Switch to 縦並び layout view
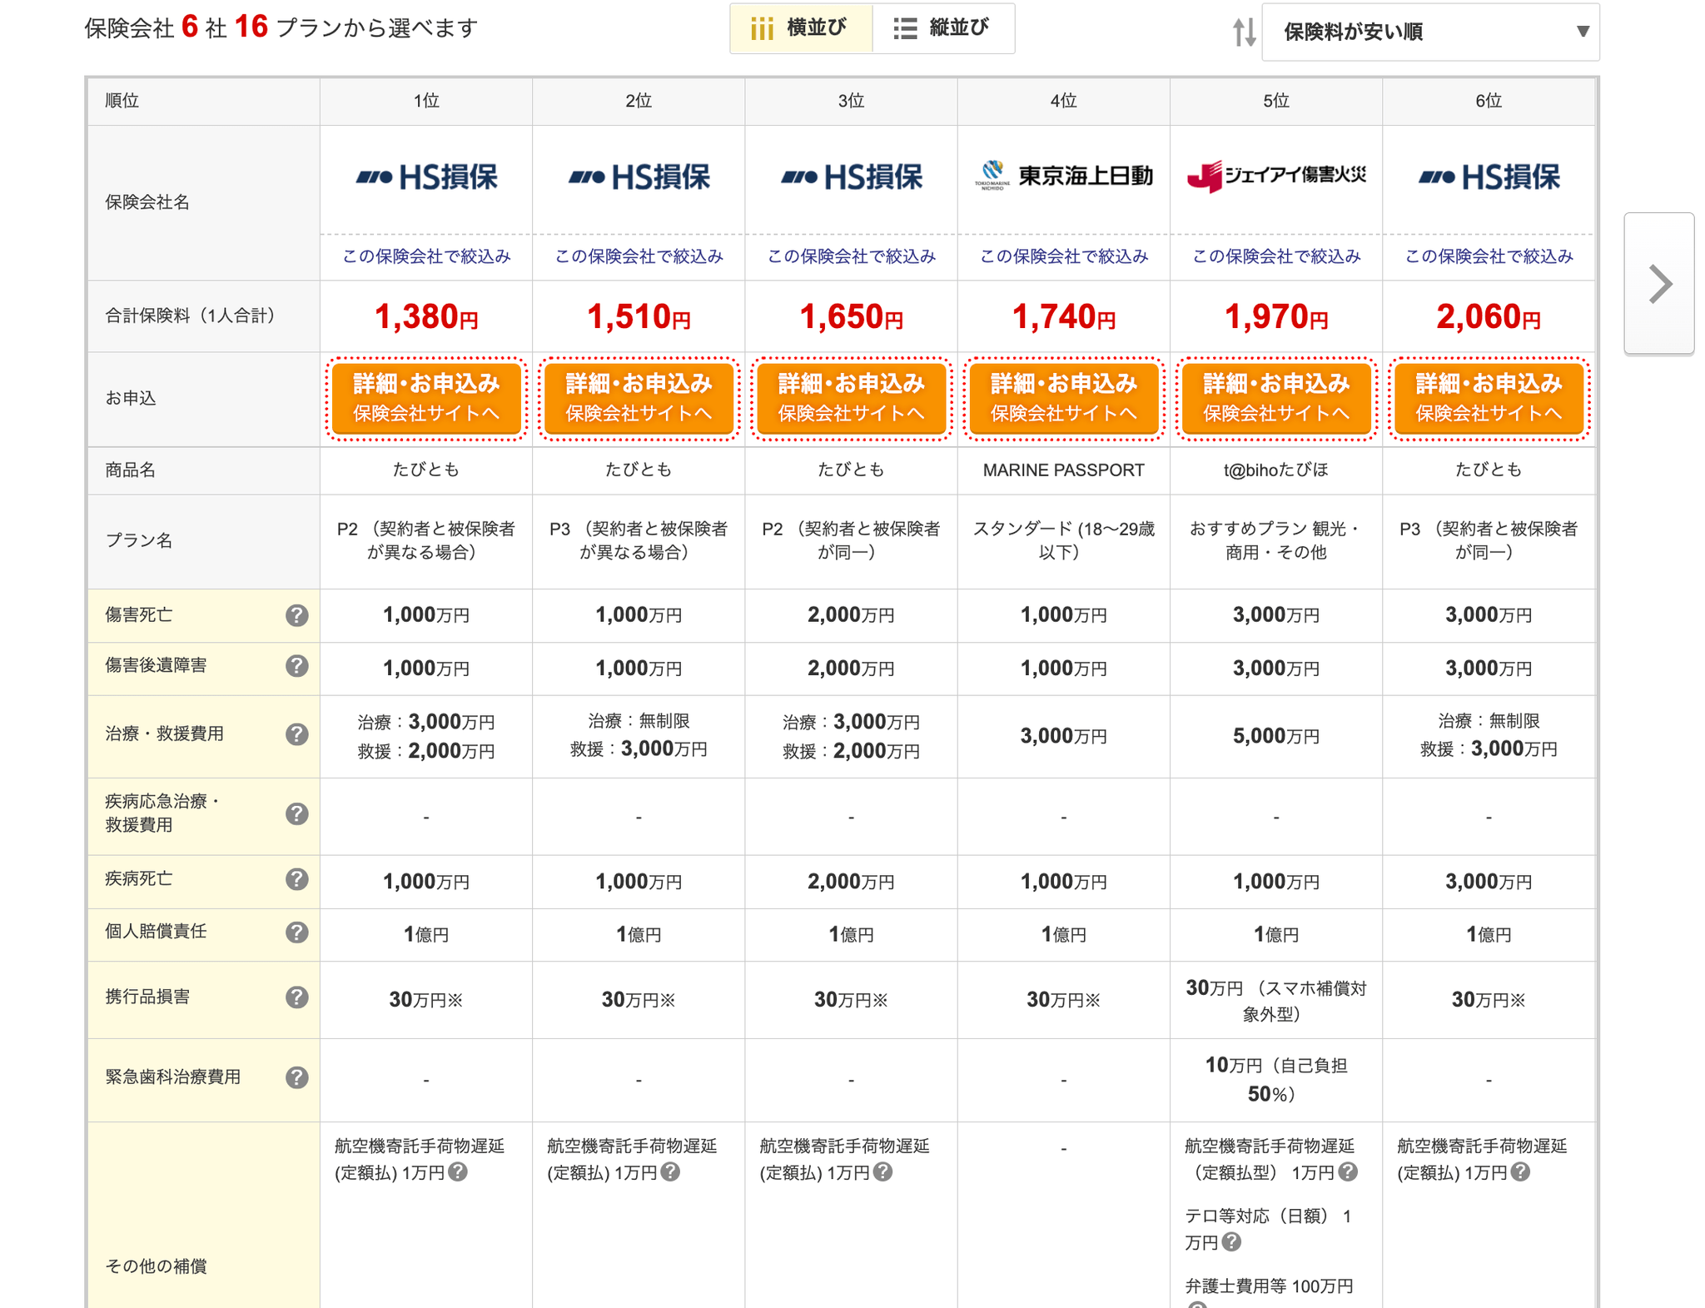1705x1308 pixels. click(943, 28)
